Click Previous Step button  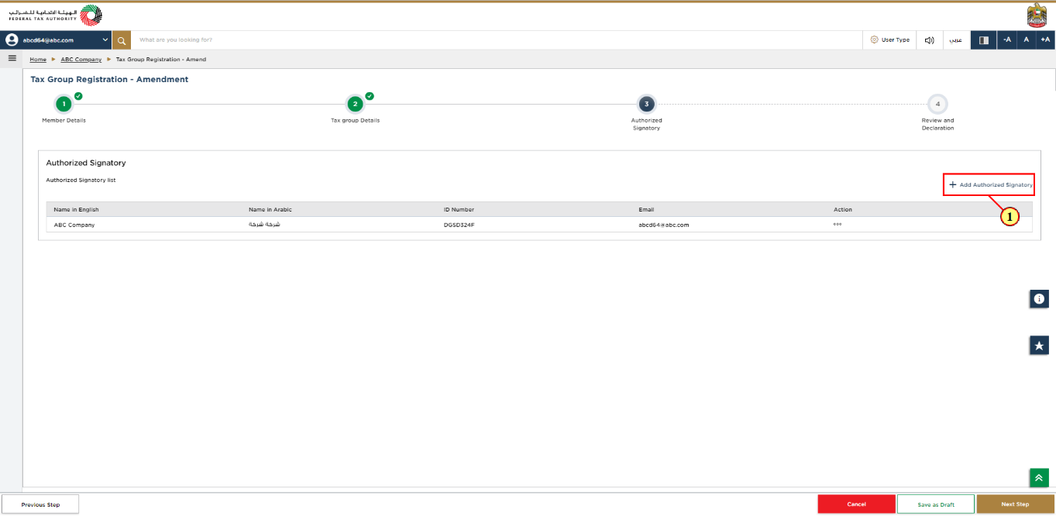(40, 504)
